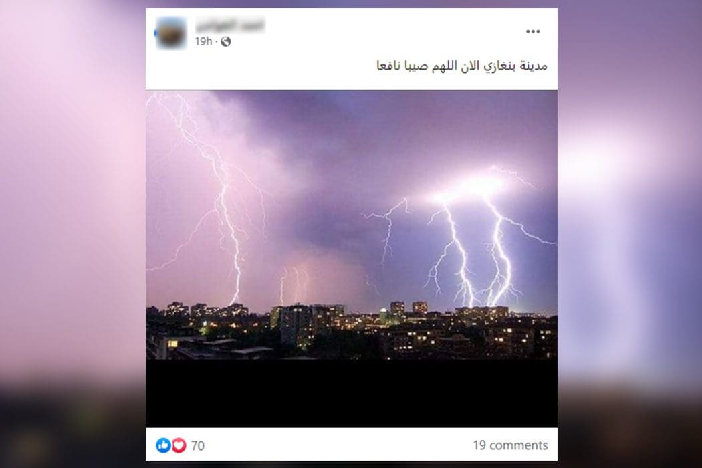Open the lightning storm photo

tap(352, 225)
